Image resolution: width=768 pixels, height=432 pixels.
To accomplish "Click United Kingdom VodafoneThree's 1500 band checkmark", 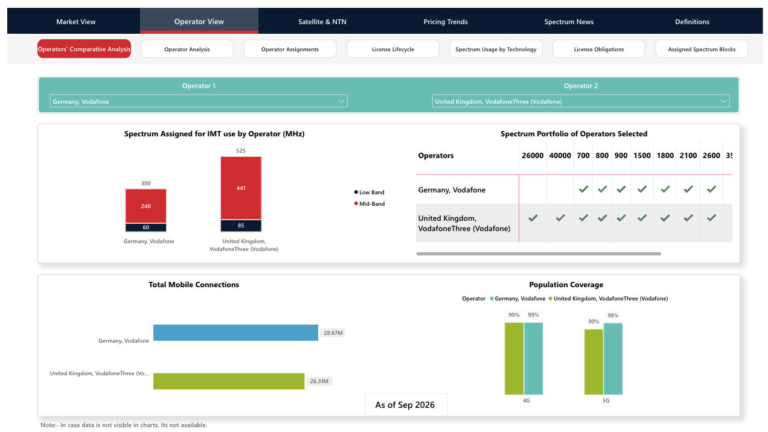I will pos(642,218).
